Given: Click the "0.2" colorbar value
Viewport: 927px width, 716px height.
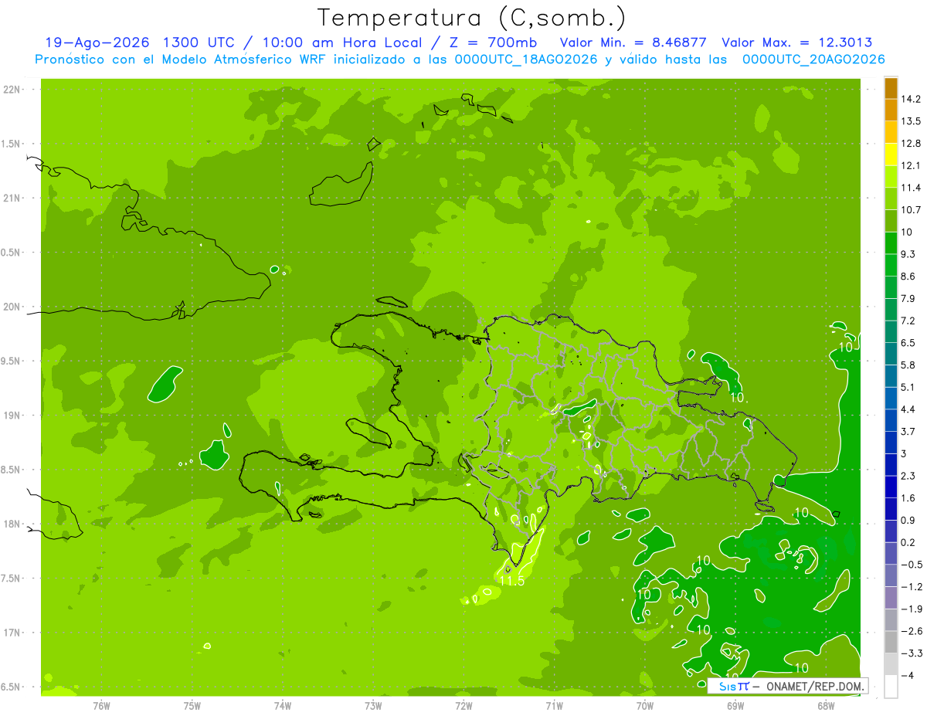Looking at the screenshot, I should (908, 541).
